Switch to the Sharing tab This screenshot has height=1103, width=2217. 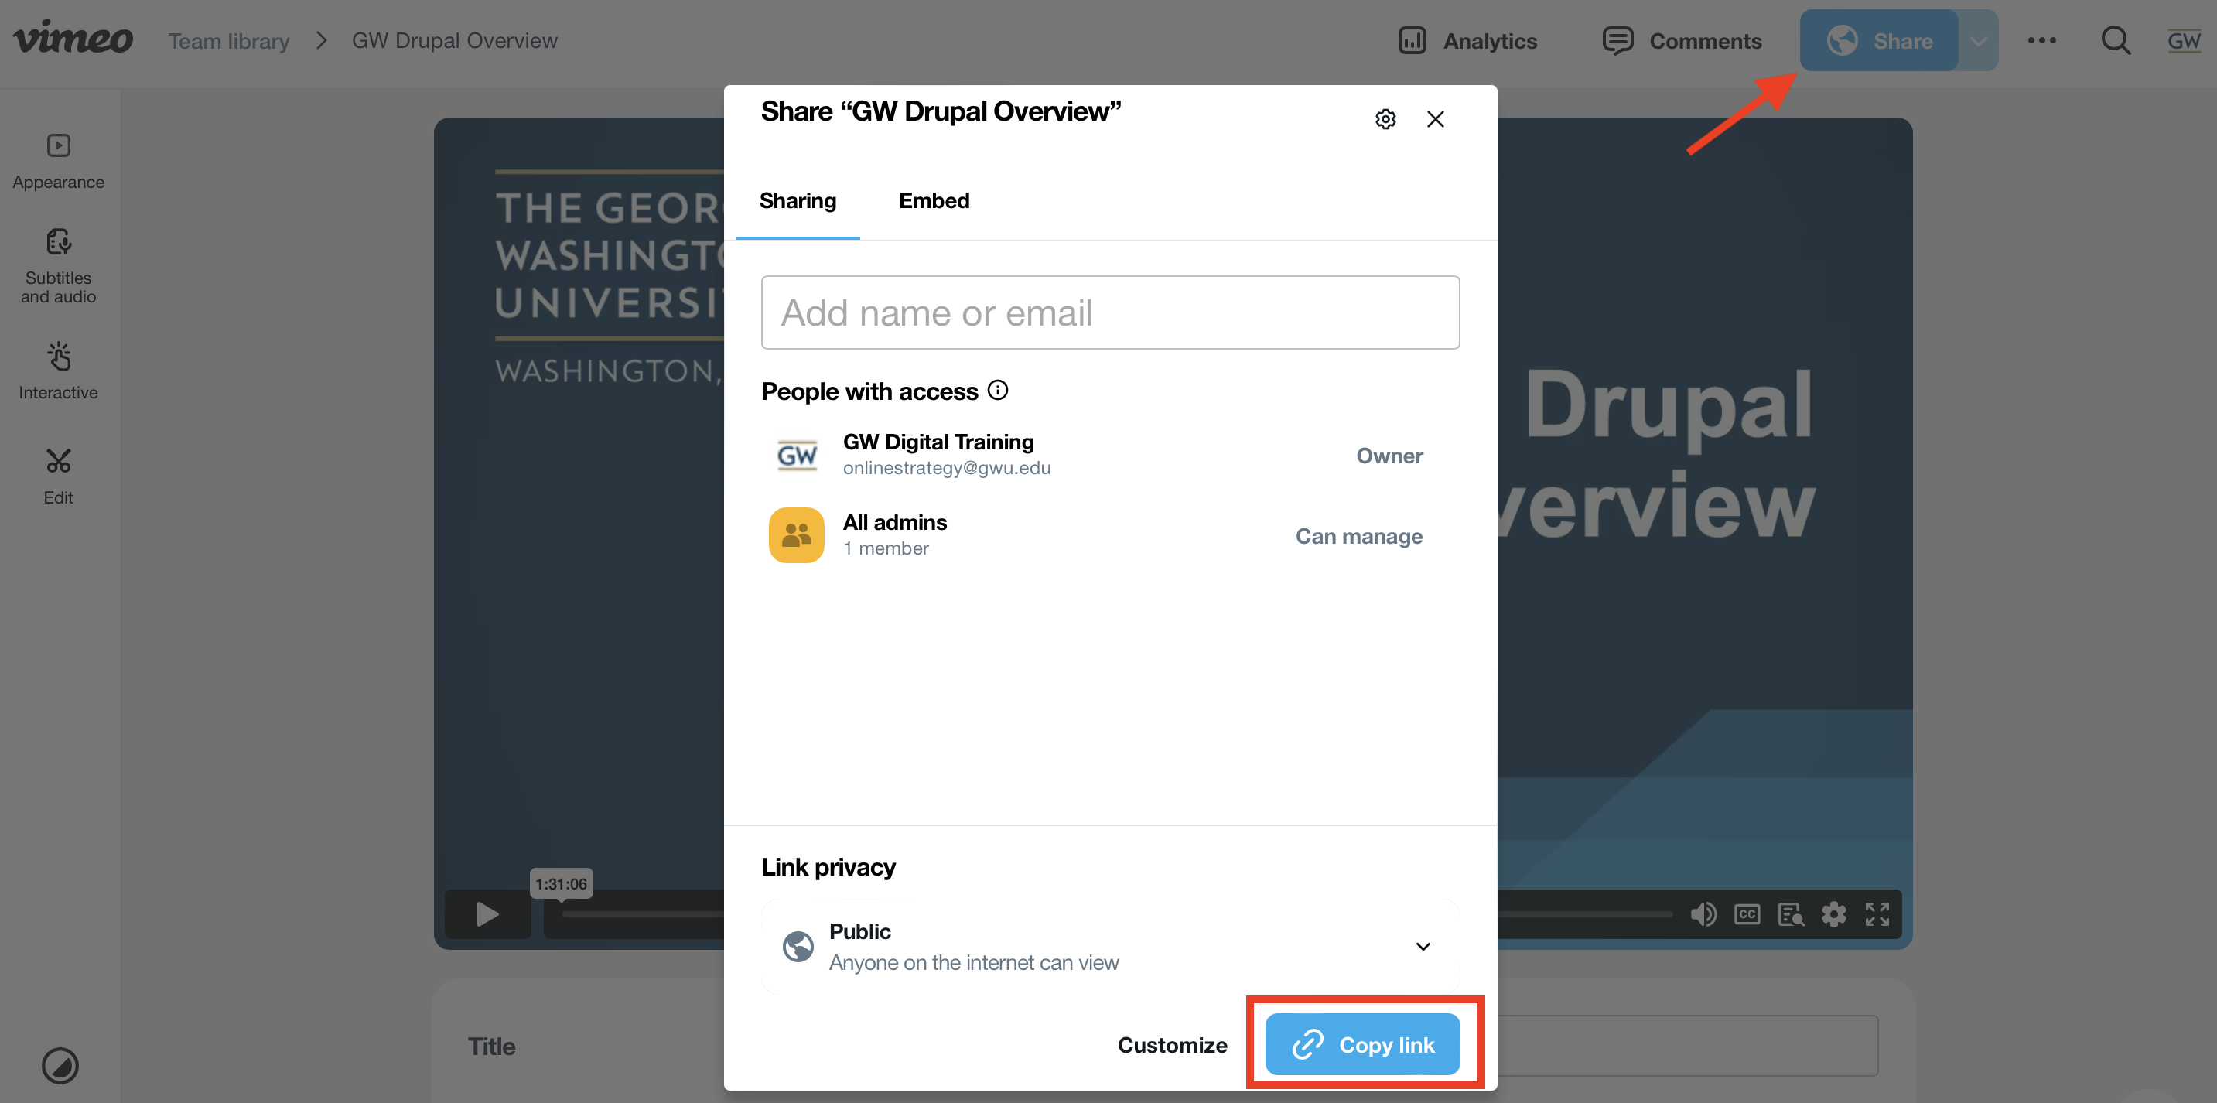click(x=798, y=200)
